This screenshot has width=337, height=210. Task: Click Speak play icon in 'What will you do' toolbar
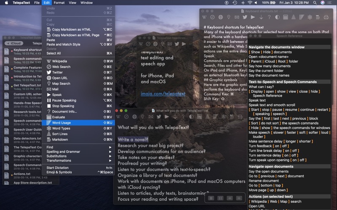[x=167, y=117]
